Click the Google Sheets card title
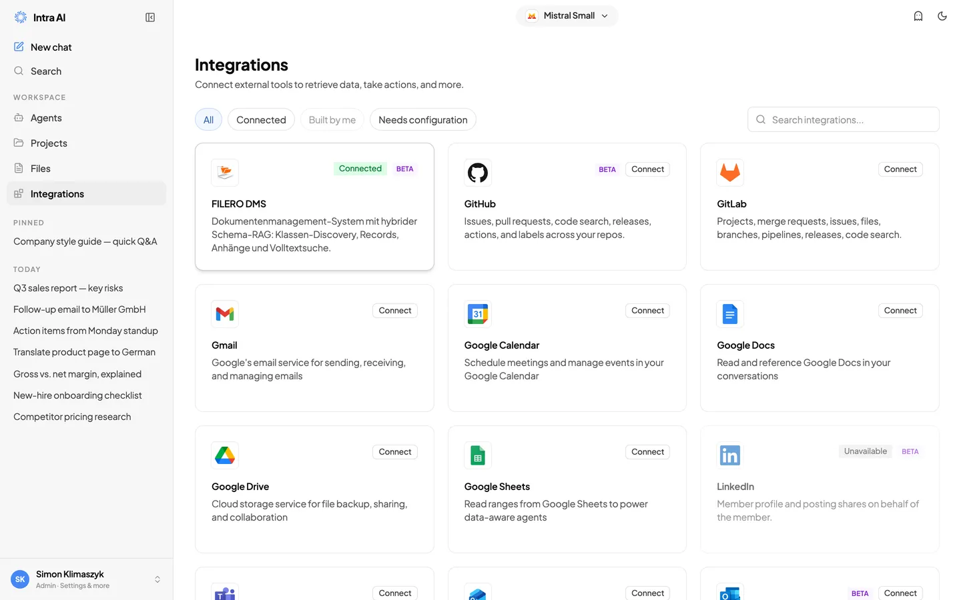The height and width of the screenshot is (600, 961). (x=497, y=487)
